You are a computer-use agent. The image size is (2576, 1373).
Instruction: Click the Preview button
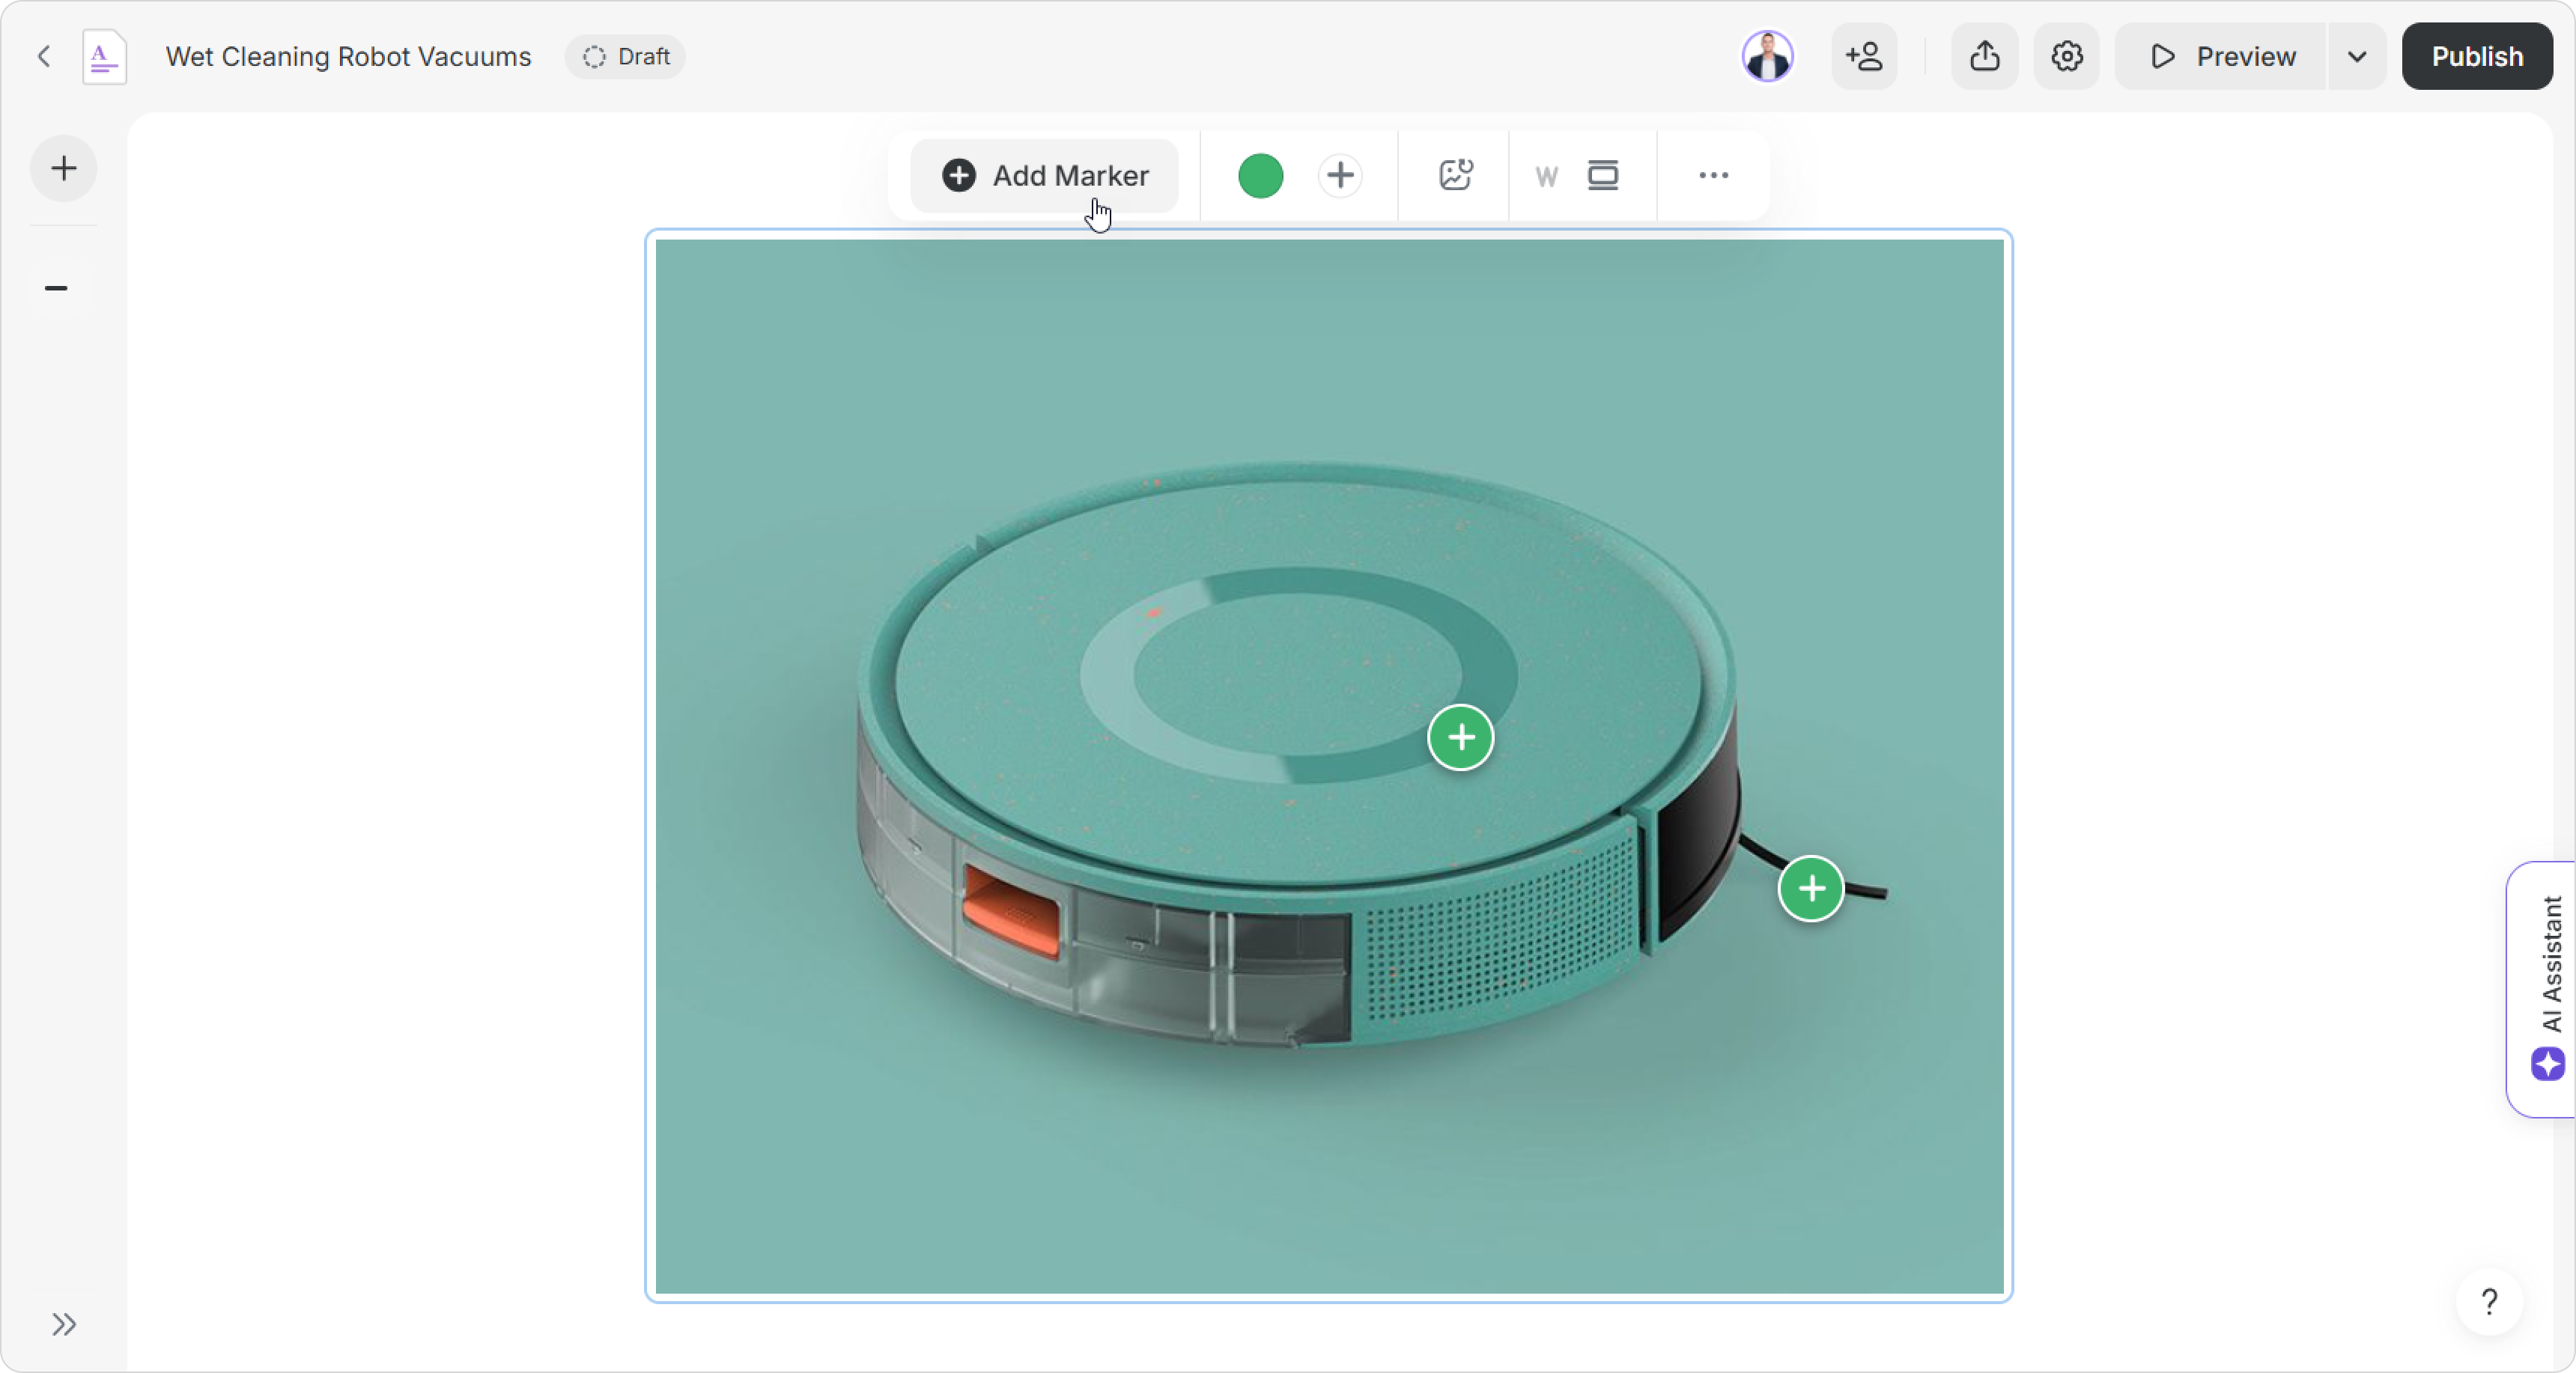(2222, 57)
